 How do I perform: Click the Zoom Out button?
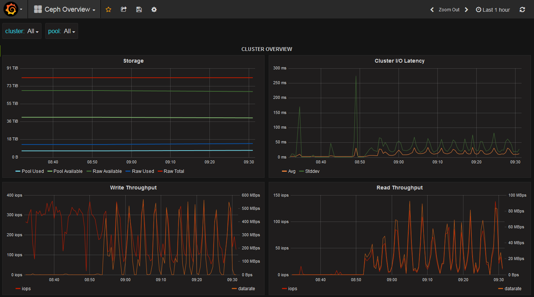pyautogui.click(x=449, y=9)
